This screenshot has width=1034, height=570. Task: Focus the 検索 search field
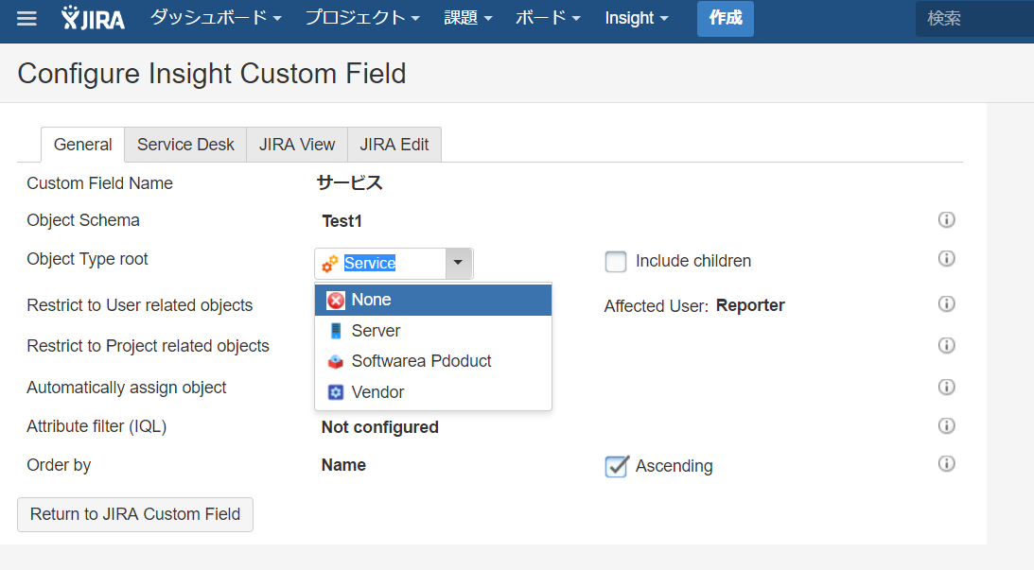coord(974,19)
